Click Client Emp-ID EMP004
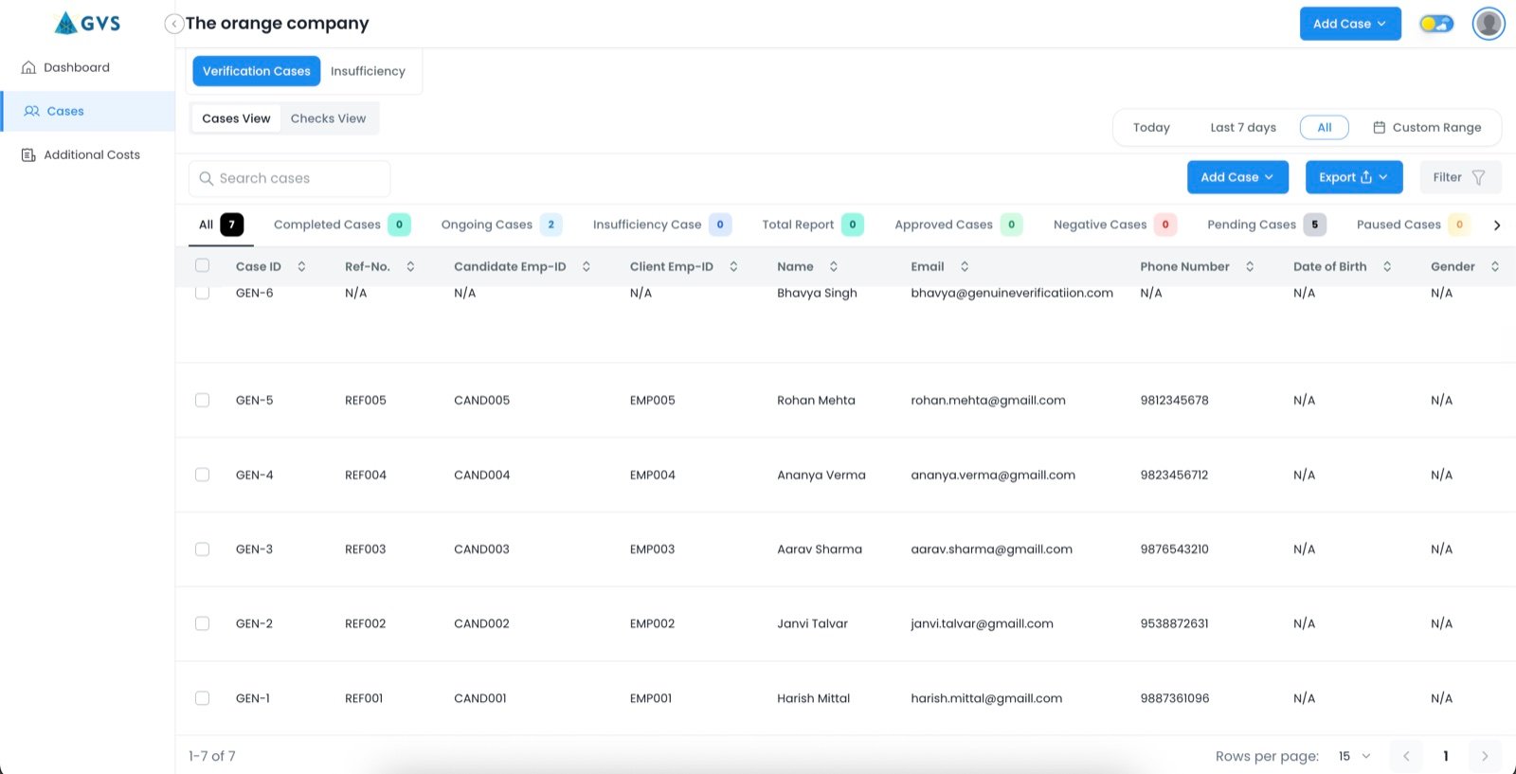This screenshot has width=1516, height=774. [x=653, y=475]
